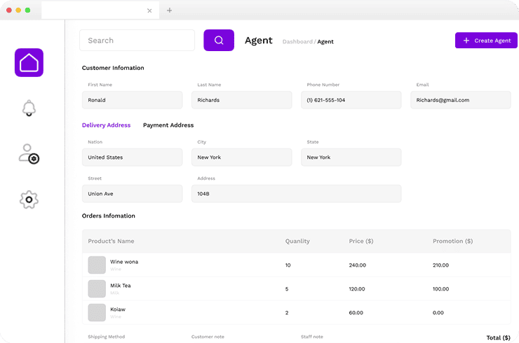Close the current browser tab

pyautogui.click(x=149, y=10)
